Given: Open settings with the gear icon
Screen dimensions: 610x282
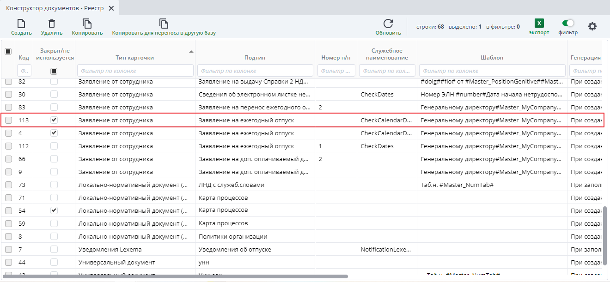Looking at the screenshot, I should [x=592, y=26].
